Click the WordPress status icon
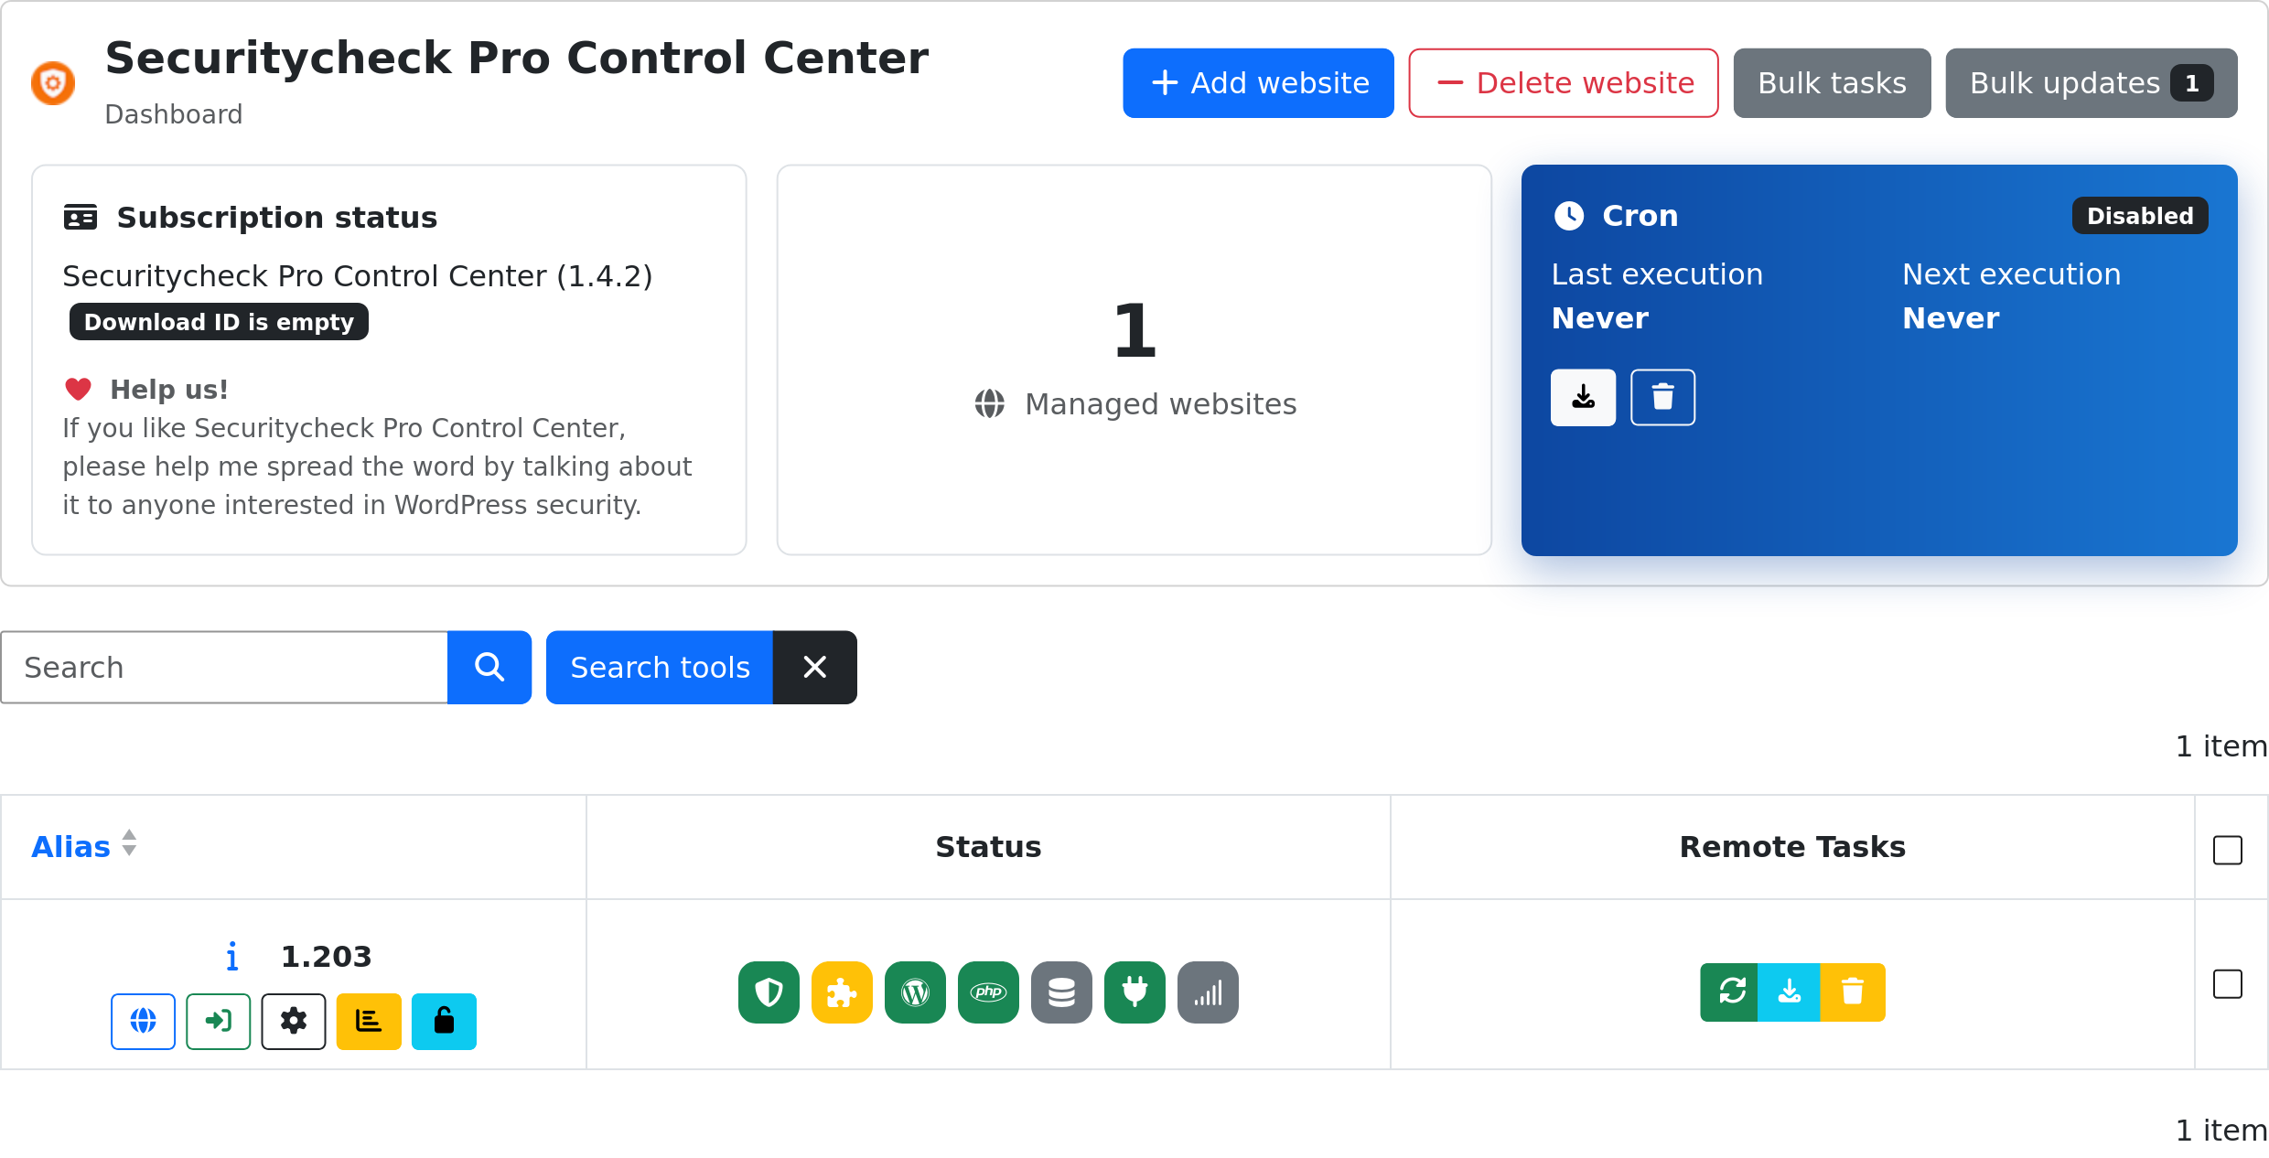 pyautogui.click(x=915, y=992)
